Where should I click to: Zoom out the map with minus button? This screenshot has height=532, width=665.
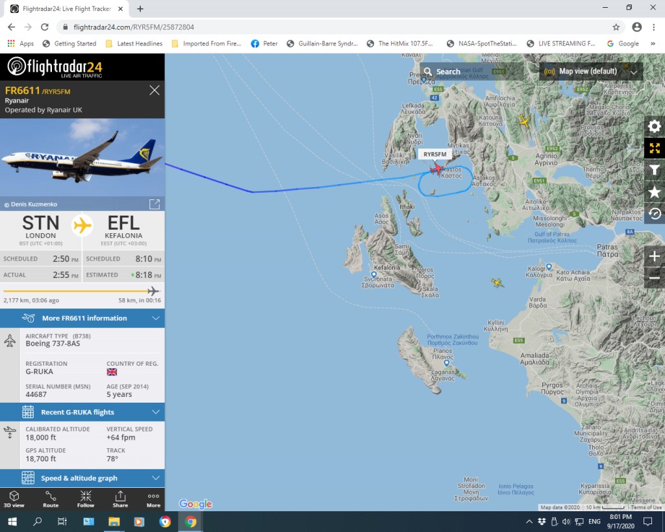[x=655, y=278]
